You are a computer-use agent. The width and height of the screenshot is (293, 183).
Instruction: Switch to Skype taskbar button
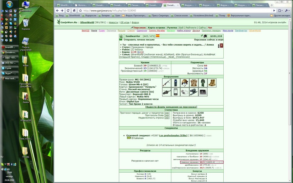click(x=10, y=73)
